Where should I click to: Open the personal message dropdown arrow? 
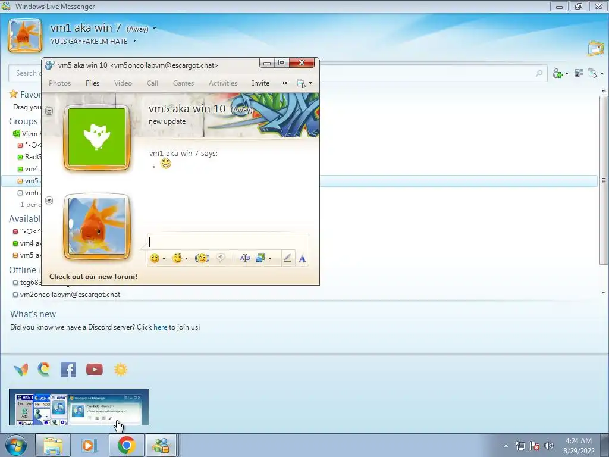135,41
